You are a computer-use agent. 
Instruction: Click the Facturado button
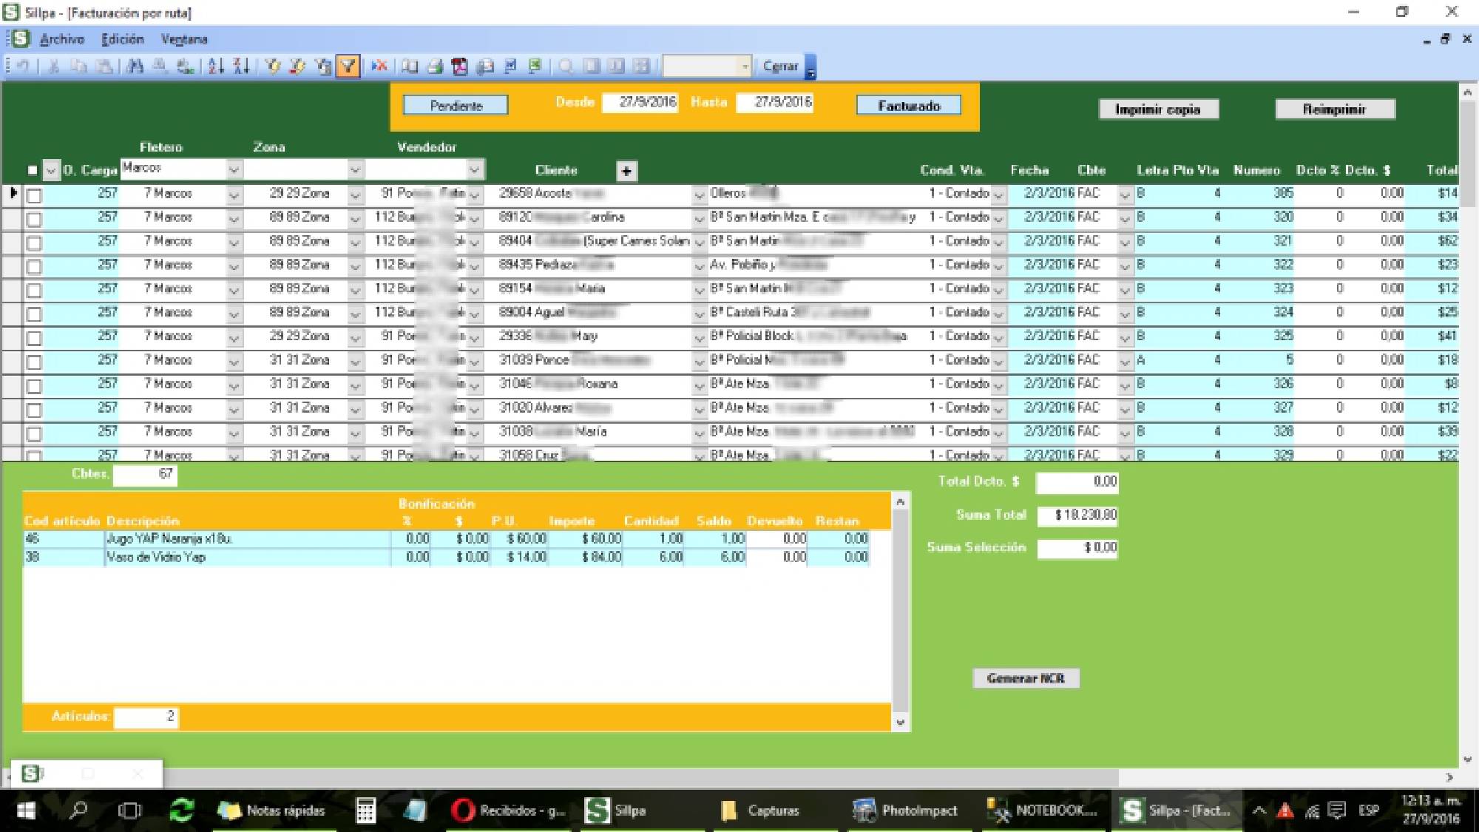pyautogui.click(x=908, y=106)
